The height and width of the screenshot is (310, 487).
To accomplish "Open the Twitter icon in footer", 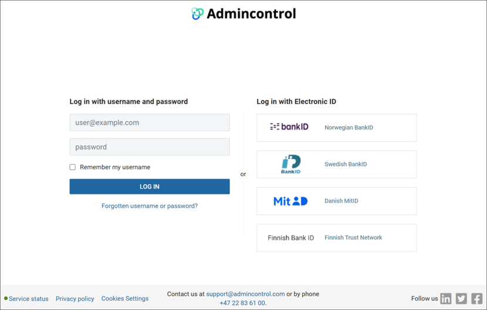I will point(461,298).
